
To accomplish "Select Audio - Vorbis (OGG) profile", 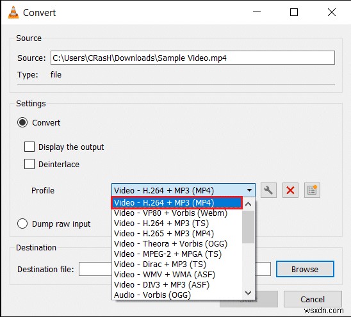I will [x=177, y=295].
